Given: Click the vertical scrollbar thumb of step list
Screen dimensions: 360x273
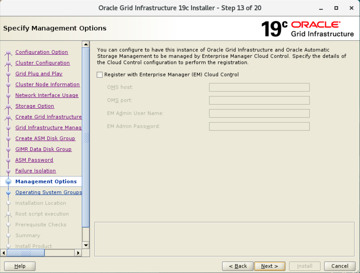Looking at the screenshot, I should (x=86, y=138).
